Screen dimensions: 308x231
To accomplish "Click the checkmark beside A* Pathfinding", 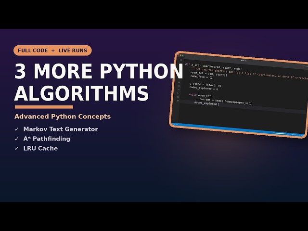I will (x=17, y=139).
